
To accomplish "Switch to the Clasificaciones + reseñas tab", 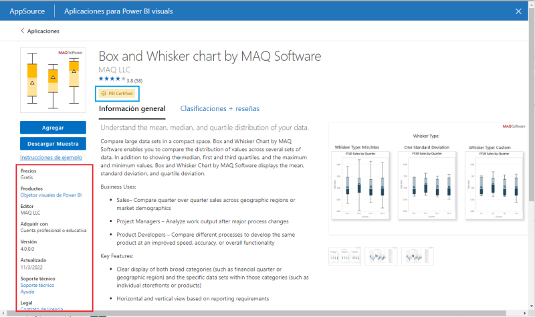I will tap(220, 108).
